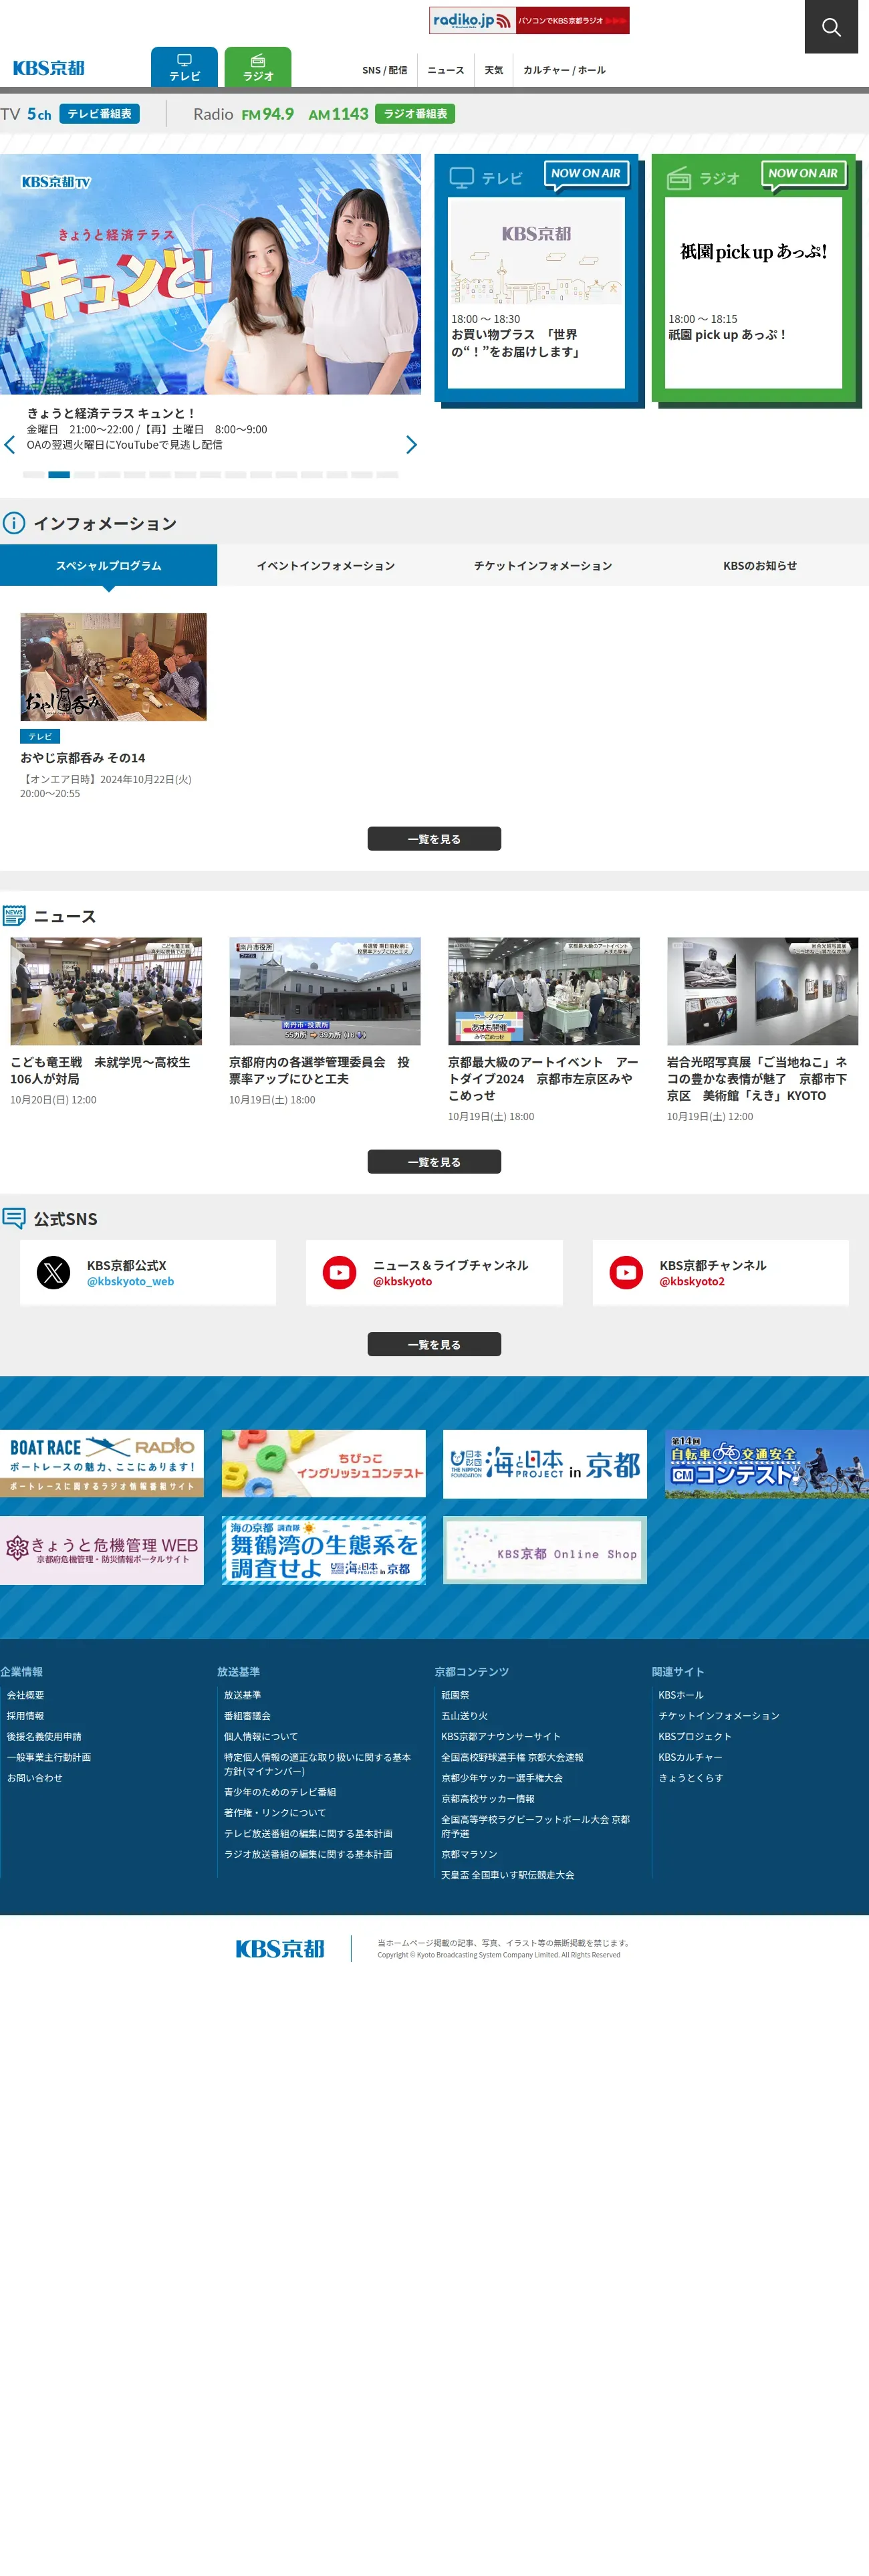The height and width of the screenshot is (2576, 869).
Task: Open the KBSホール footer link
Action: [x=681, y=1695]
